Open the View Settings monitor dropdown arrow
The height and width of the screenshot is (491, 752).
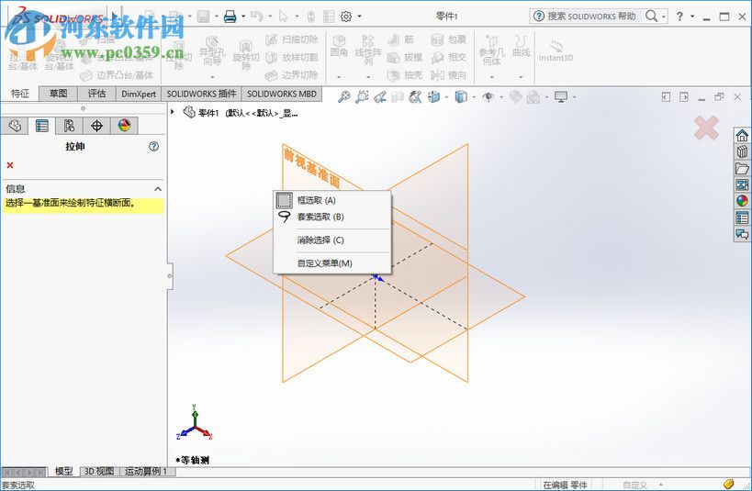pos(574,97)
